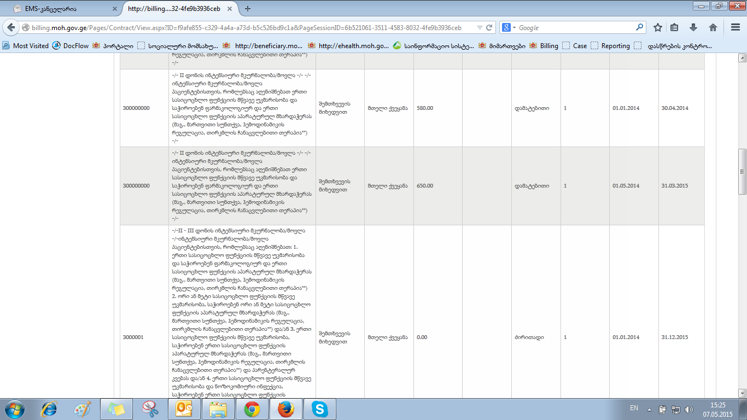Expand the URL bar history dropdown

coord(479,27)
